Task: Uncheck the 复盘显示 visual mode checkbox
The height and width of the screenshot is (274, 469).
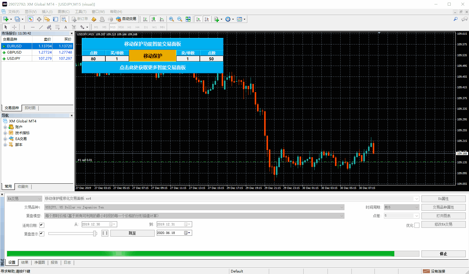Action: tap(42, 234)
